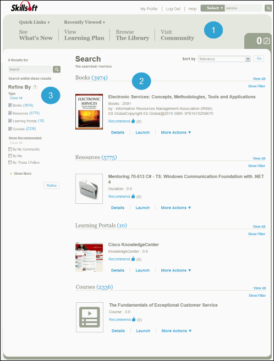The width and height of the screenshot is (274, 361).
Task: Click the sidebar search magnifier button
Action: click(x=57, y=69)
